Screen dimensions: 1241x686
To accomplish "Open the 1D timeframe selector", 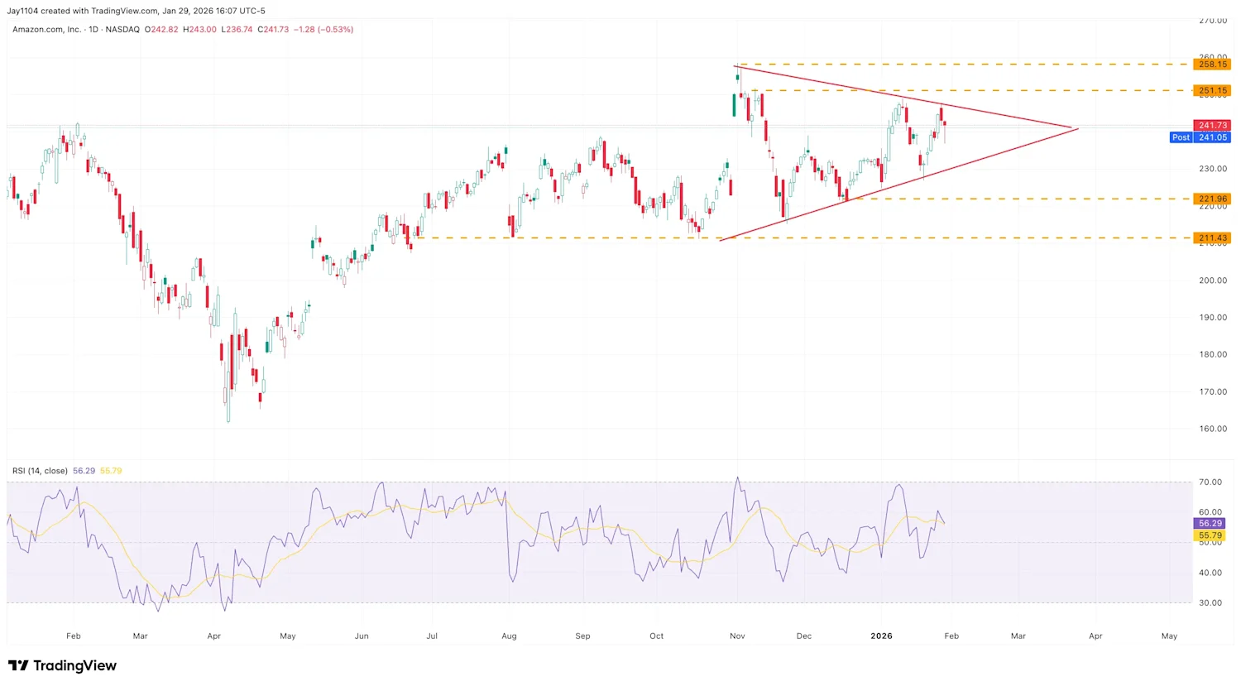I will pos(93,29).
